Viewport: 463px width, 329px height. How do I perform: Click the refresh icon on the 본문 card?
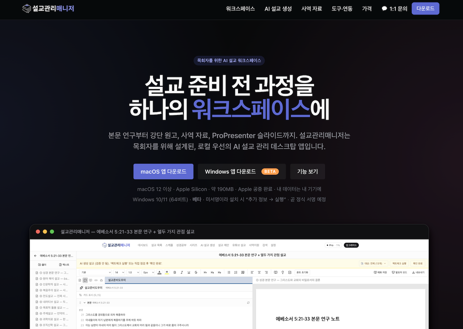click(x=248, y=303)
